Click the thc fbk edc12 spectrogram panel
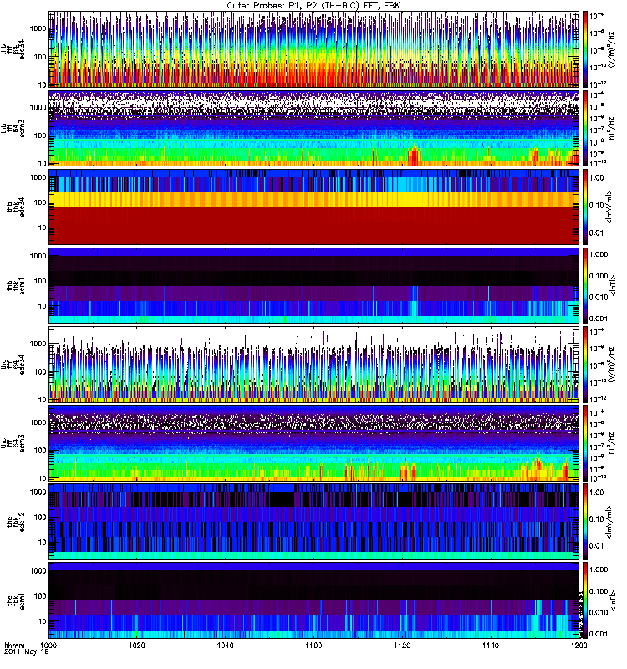The width and height of the screenshot is (627, 669). point(313,523)
